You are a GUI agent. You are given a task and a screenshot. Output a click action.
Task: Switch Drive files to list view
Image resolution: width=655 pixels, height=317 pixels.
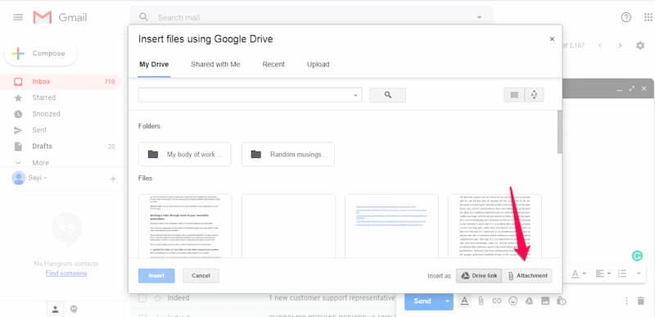click(514, 95)
